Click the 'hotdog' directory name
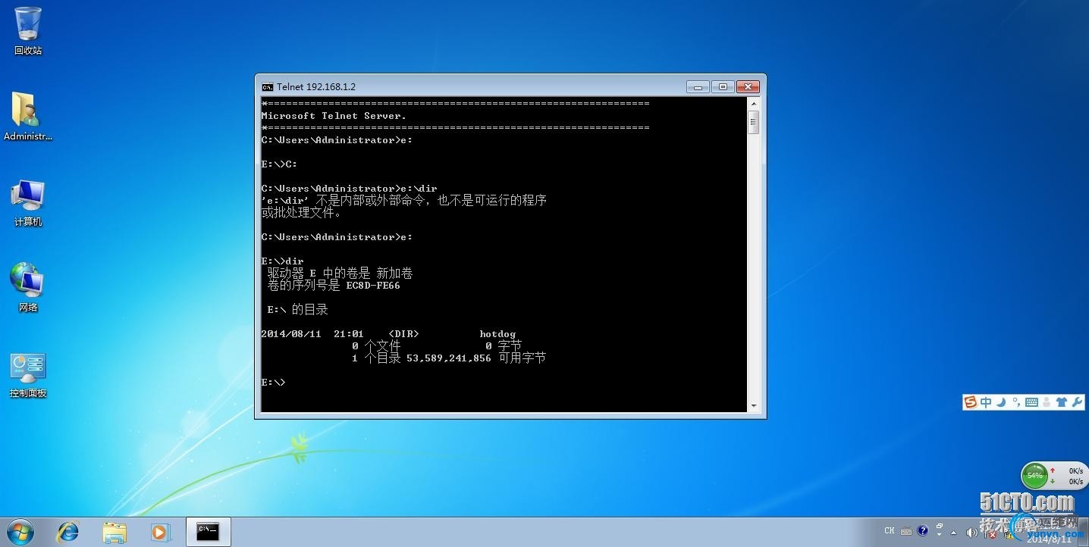 497,334
